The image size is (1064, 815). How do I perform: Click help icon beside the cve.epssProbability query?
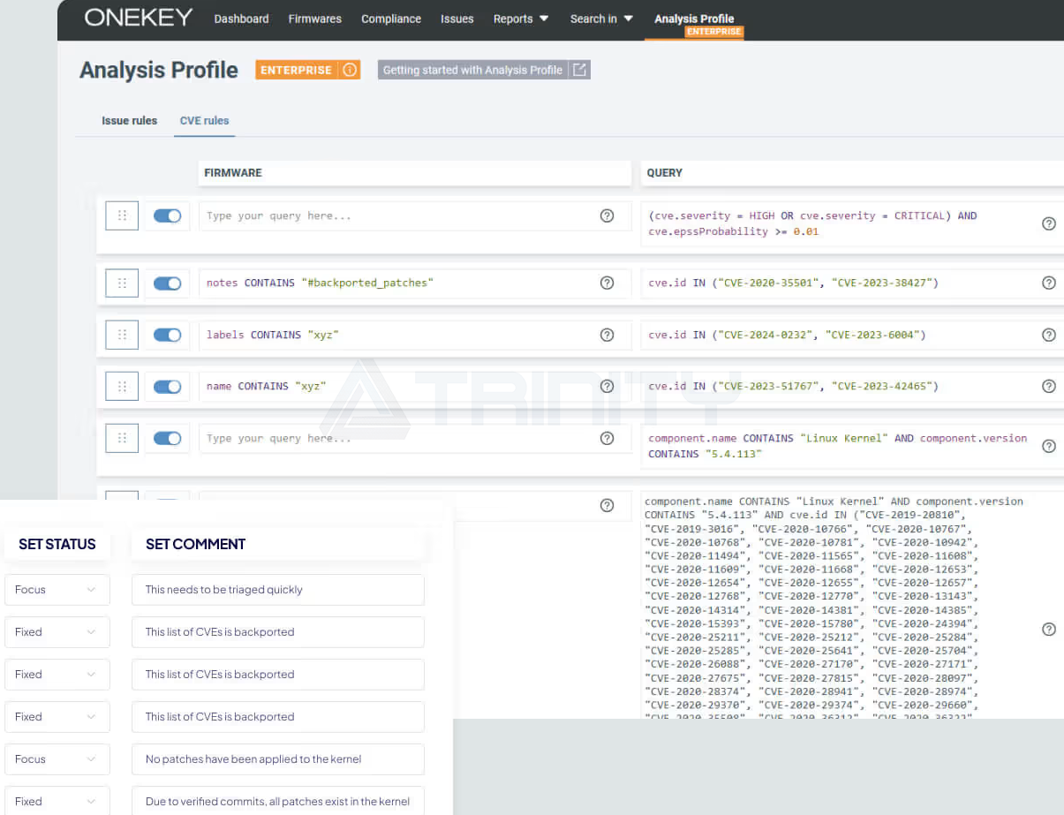coord(1048,224)
